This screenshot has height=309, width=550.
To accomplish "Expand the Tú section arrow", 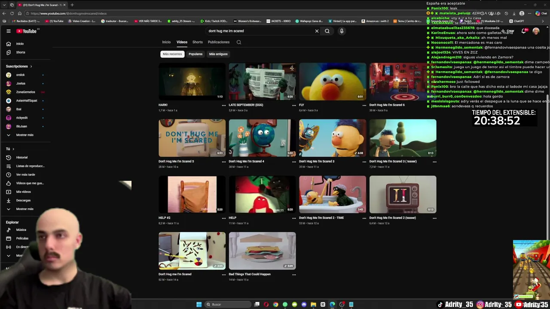I will (13, 149).
